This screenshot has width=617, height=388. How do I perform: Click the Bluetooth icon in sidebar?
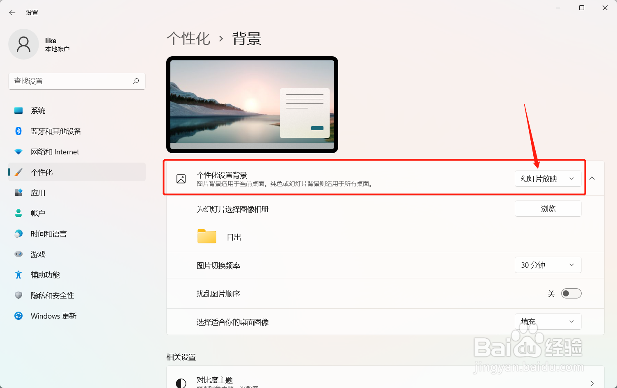pyautogui.click(x=18, y=131)
